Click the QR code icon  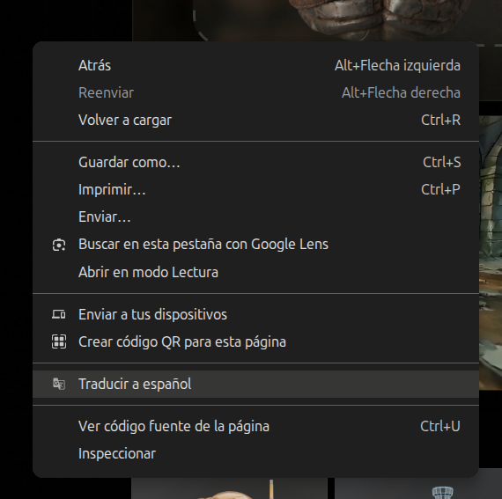[x=59, y=341]
